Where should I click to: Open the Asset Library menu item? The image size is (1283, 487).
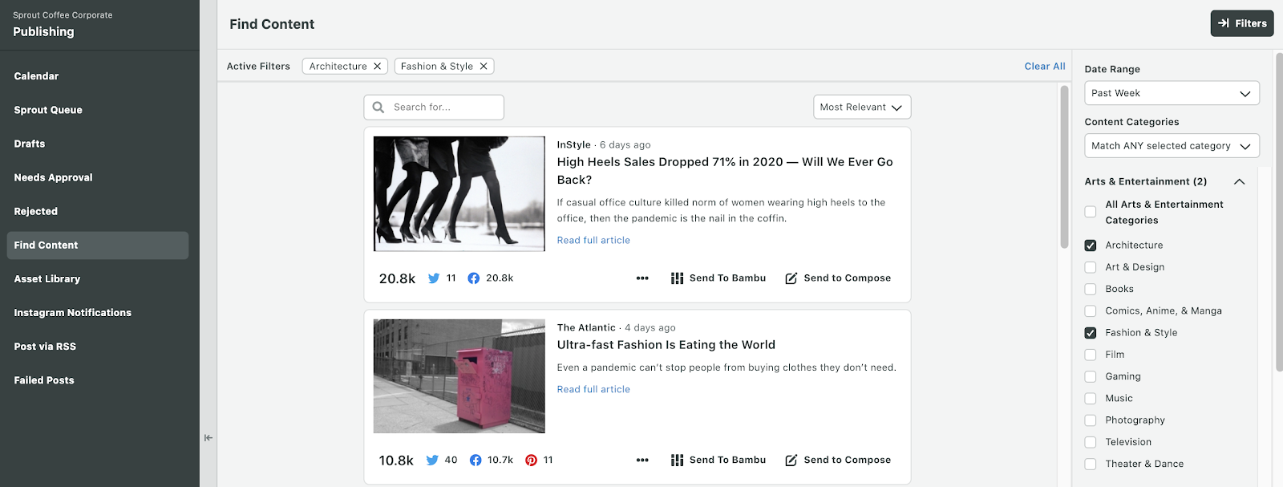click(x=47, y=279)
